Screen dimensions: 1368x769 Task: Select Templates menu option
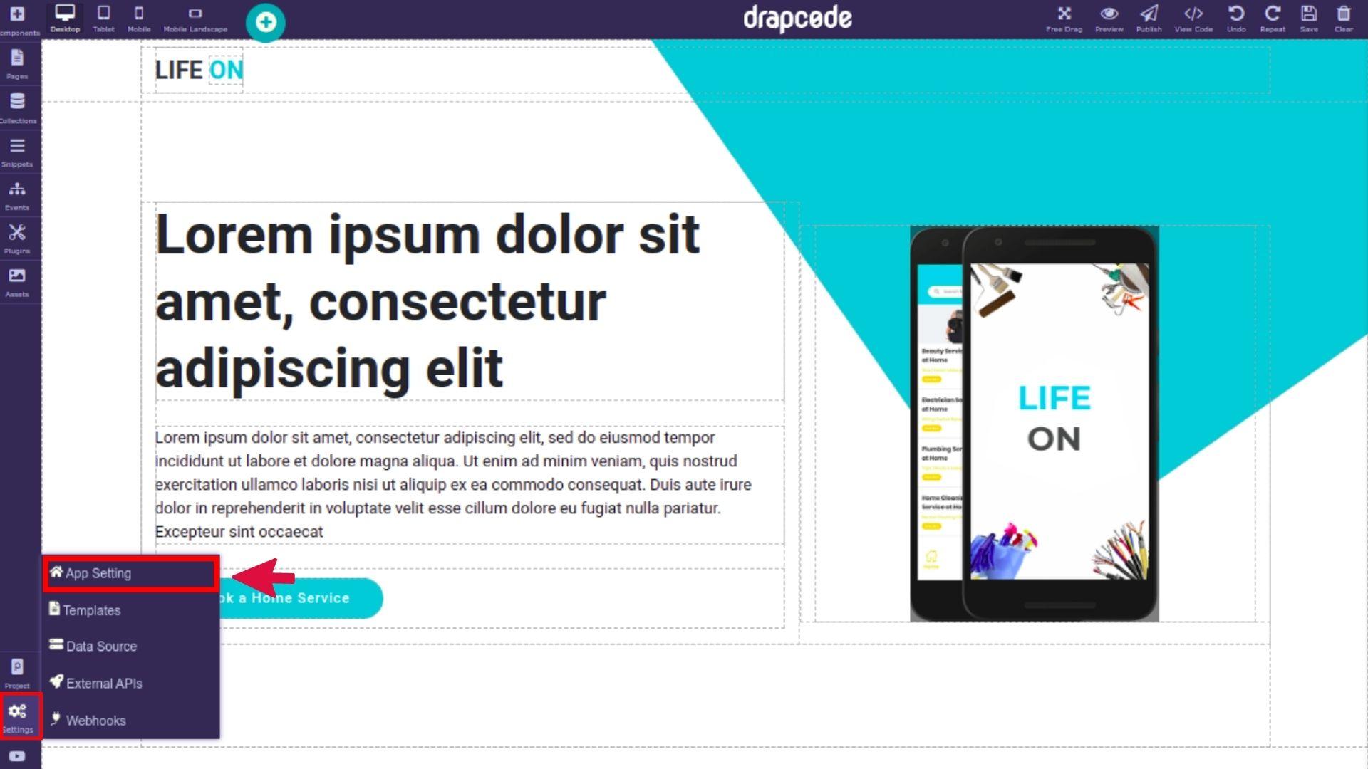(x=91, y=610)
